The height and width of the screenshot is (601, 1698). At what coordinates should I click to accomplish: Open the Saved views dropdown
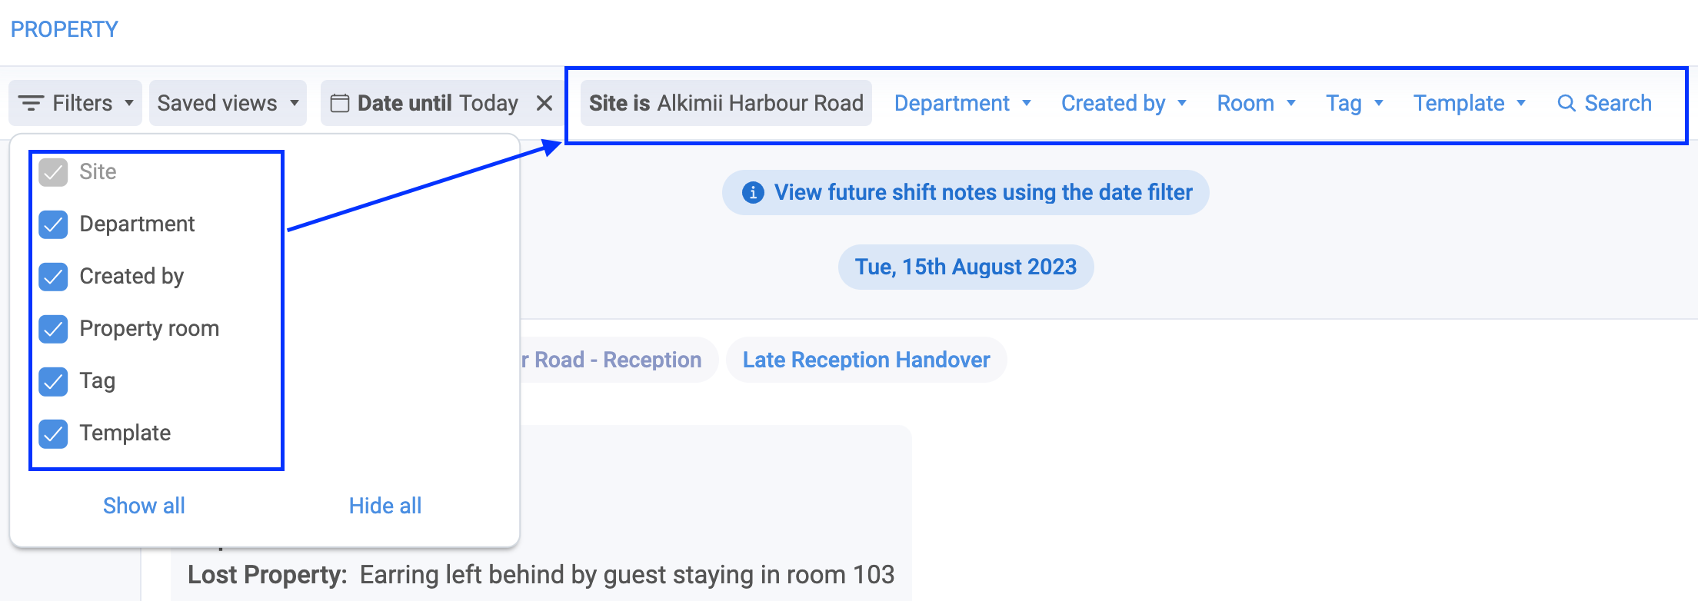click(x=228, y=103)
